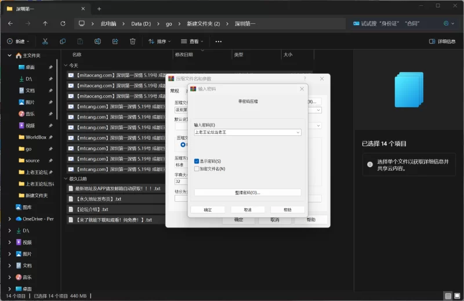The width and height of the screenshot is (464, 301).
Task: Open WorldBox folder in sidebar
Action: point(32,137)
